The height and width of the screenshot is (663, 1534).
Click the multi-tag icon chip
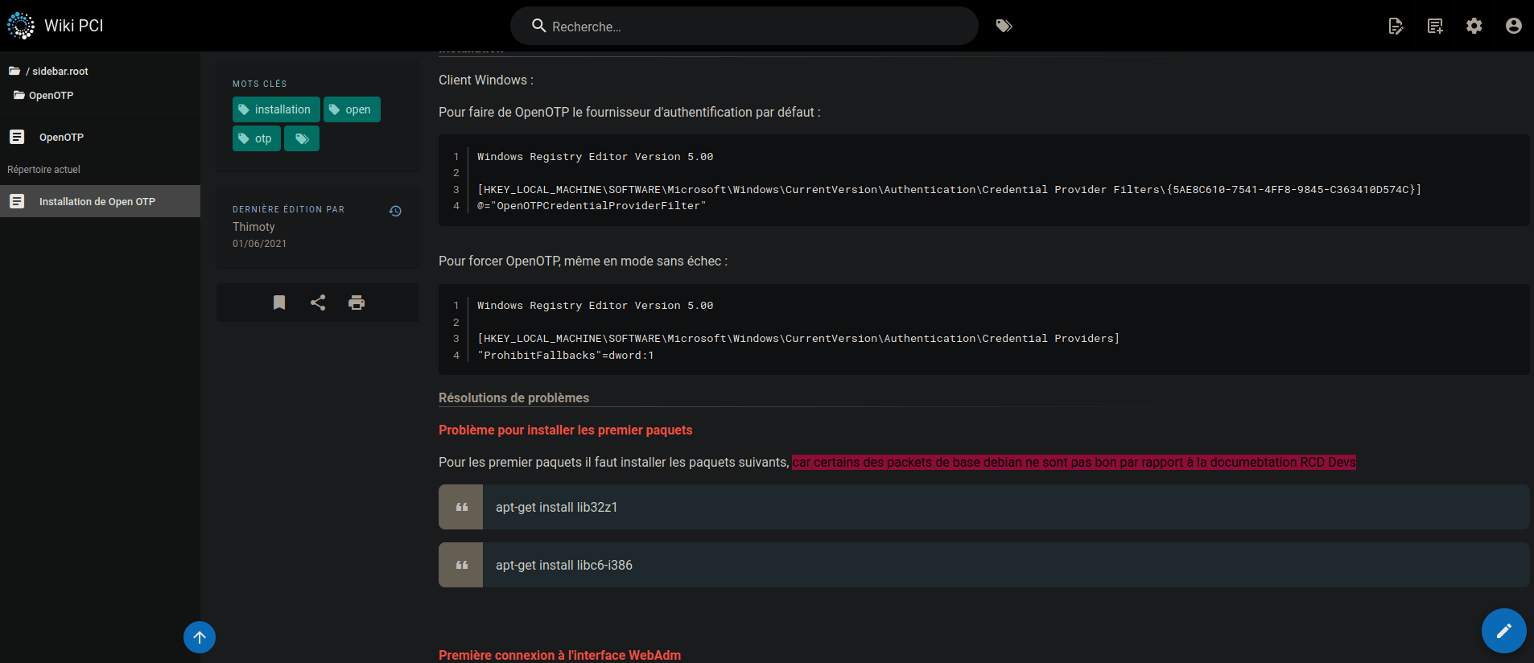click(302, 138)
